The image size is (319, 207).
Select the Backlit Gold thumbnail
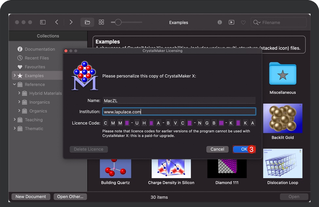click(x=283, y=118)
